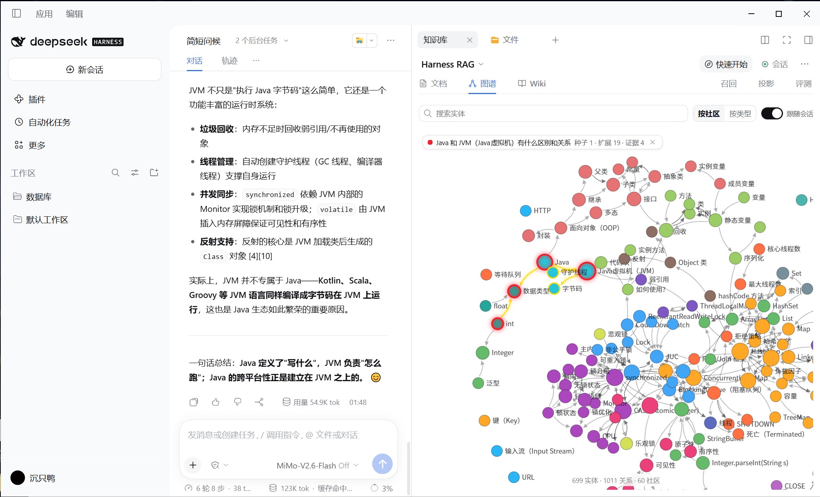Open workspace filter settings icon
This screenshot has width=820, height=497.
point(135,173)
